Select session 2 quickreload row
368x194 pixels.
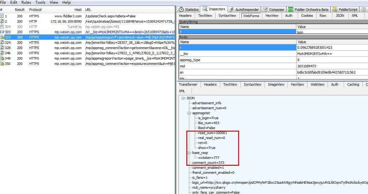(88, 21)
